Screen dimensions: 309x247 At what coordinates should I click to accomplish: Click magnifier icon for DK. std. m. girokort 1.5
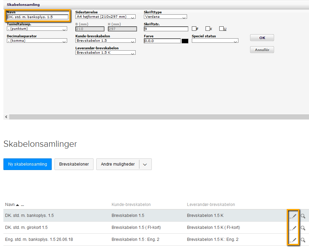coord(303,228)
